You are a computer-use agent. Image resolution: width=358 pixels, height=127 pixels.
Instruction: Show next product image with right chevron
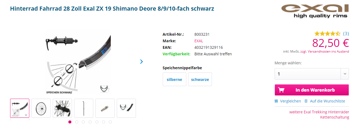coord(141,62)
